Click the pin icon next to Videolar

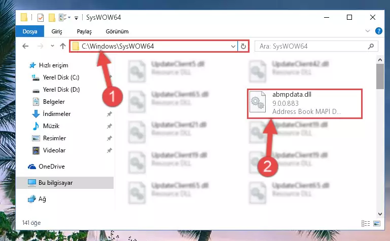click(x=109, y=150)
